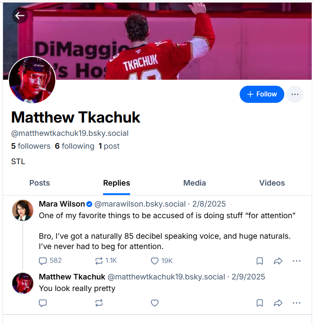Open the Videos tab
Screen dimensions: 313x324
coord(272,183)
